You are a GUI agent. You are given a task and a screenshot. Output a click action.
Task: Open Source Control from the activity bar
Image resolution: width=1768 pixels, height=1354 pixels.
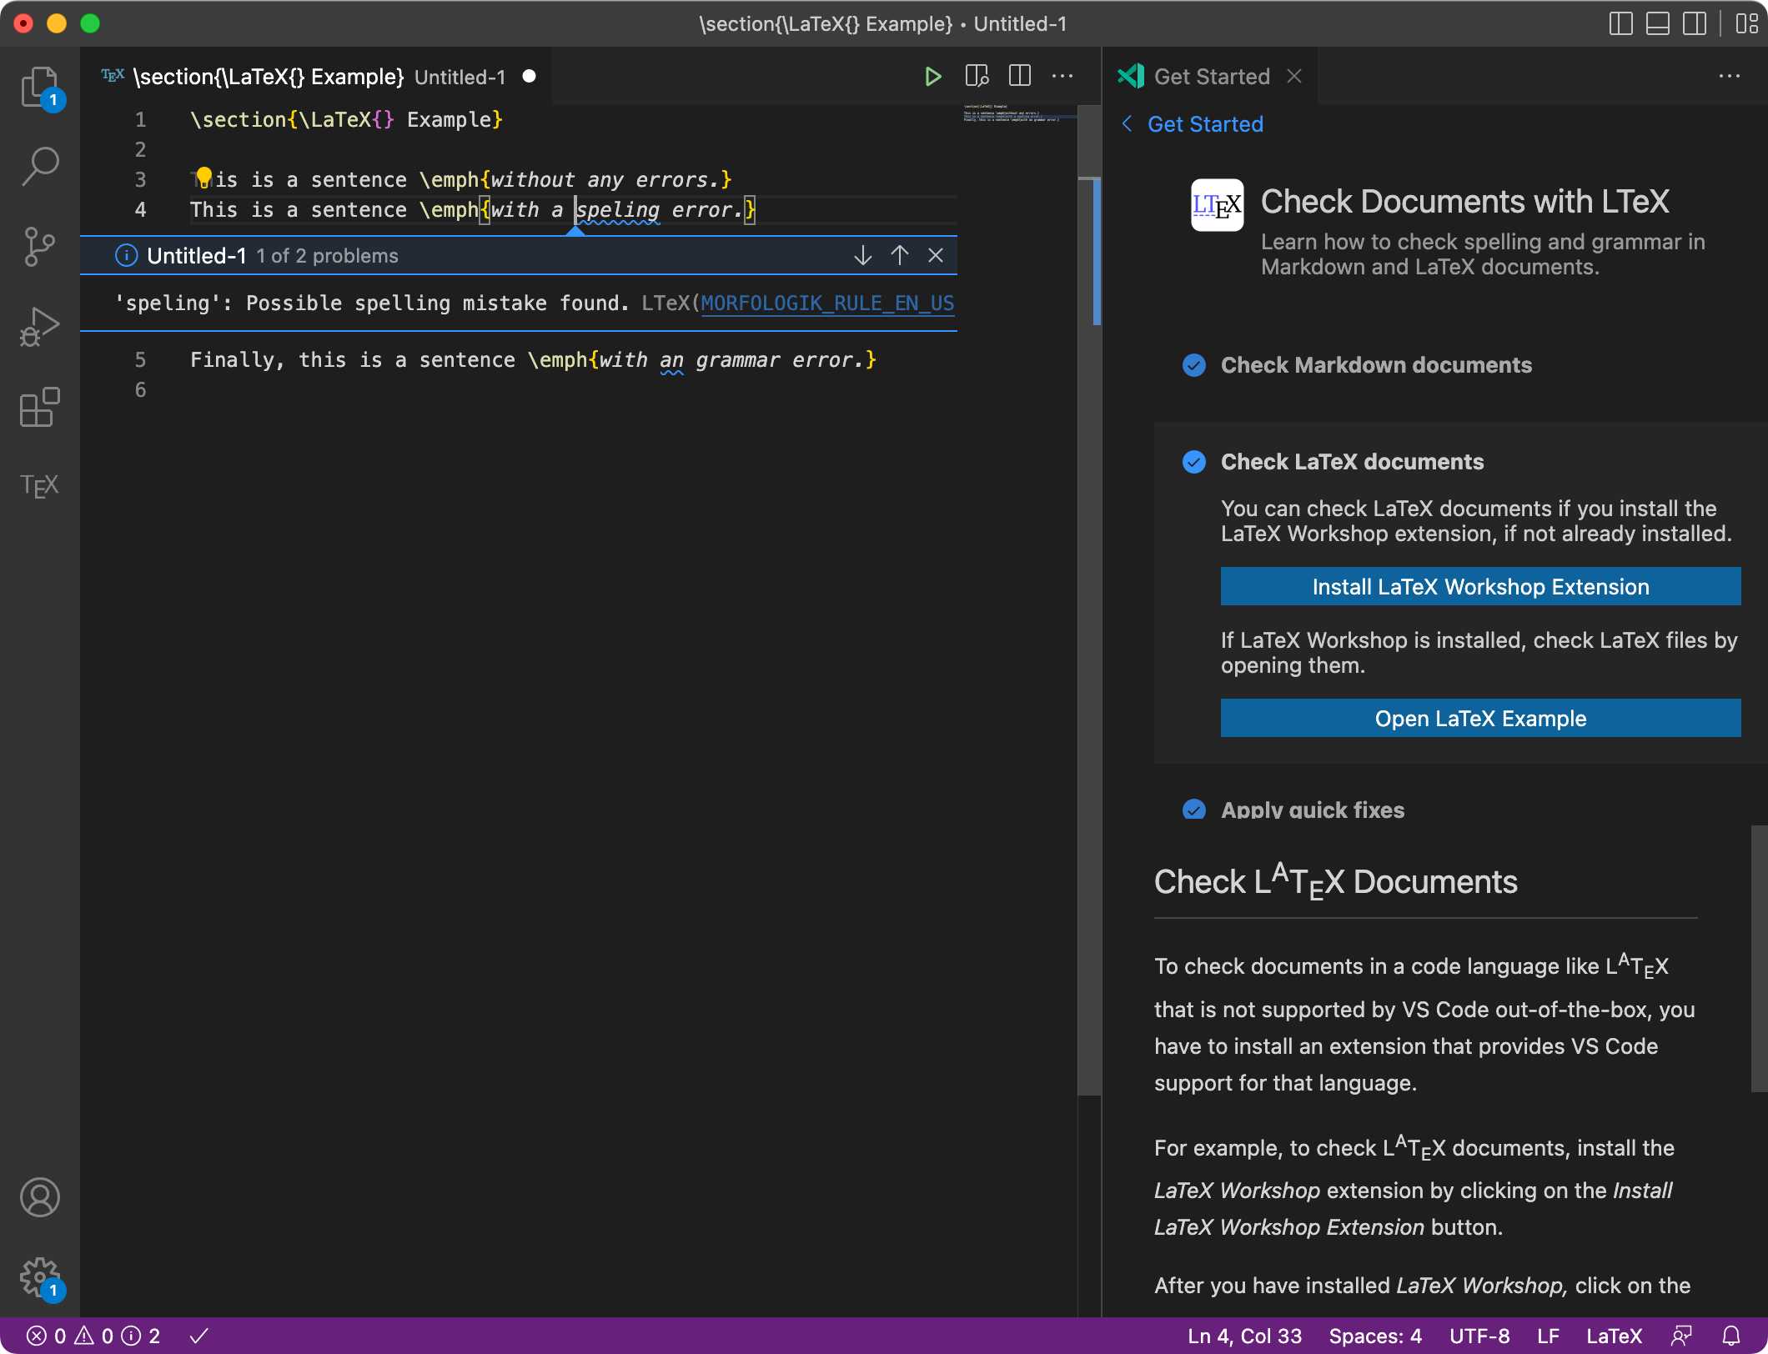[39, 246]
